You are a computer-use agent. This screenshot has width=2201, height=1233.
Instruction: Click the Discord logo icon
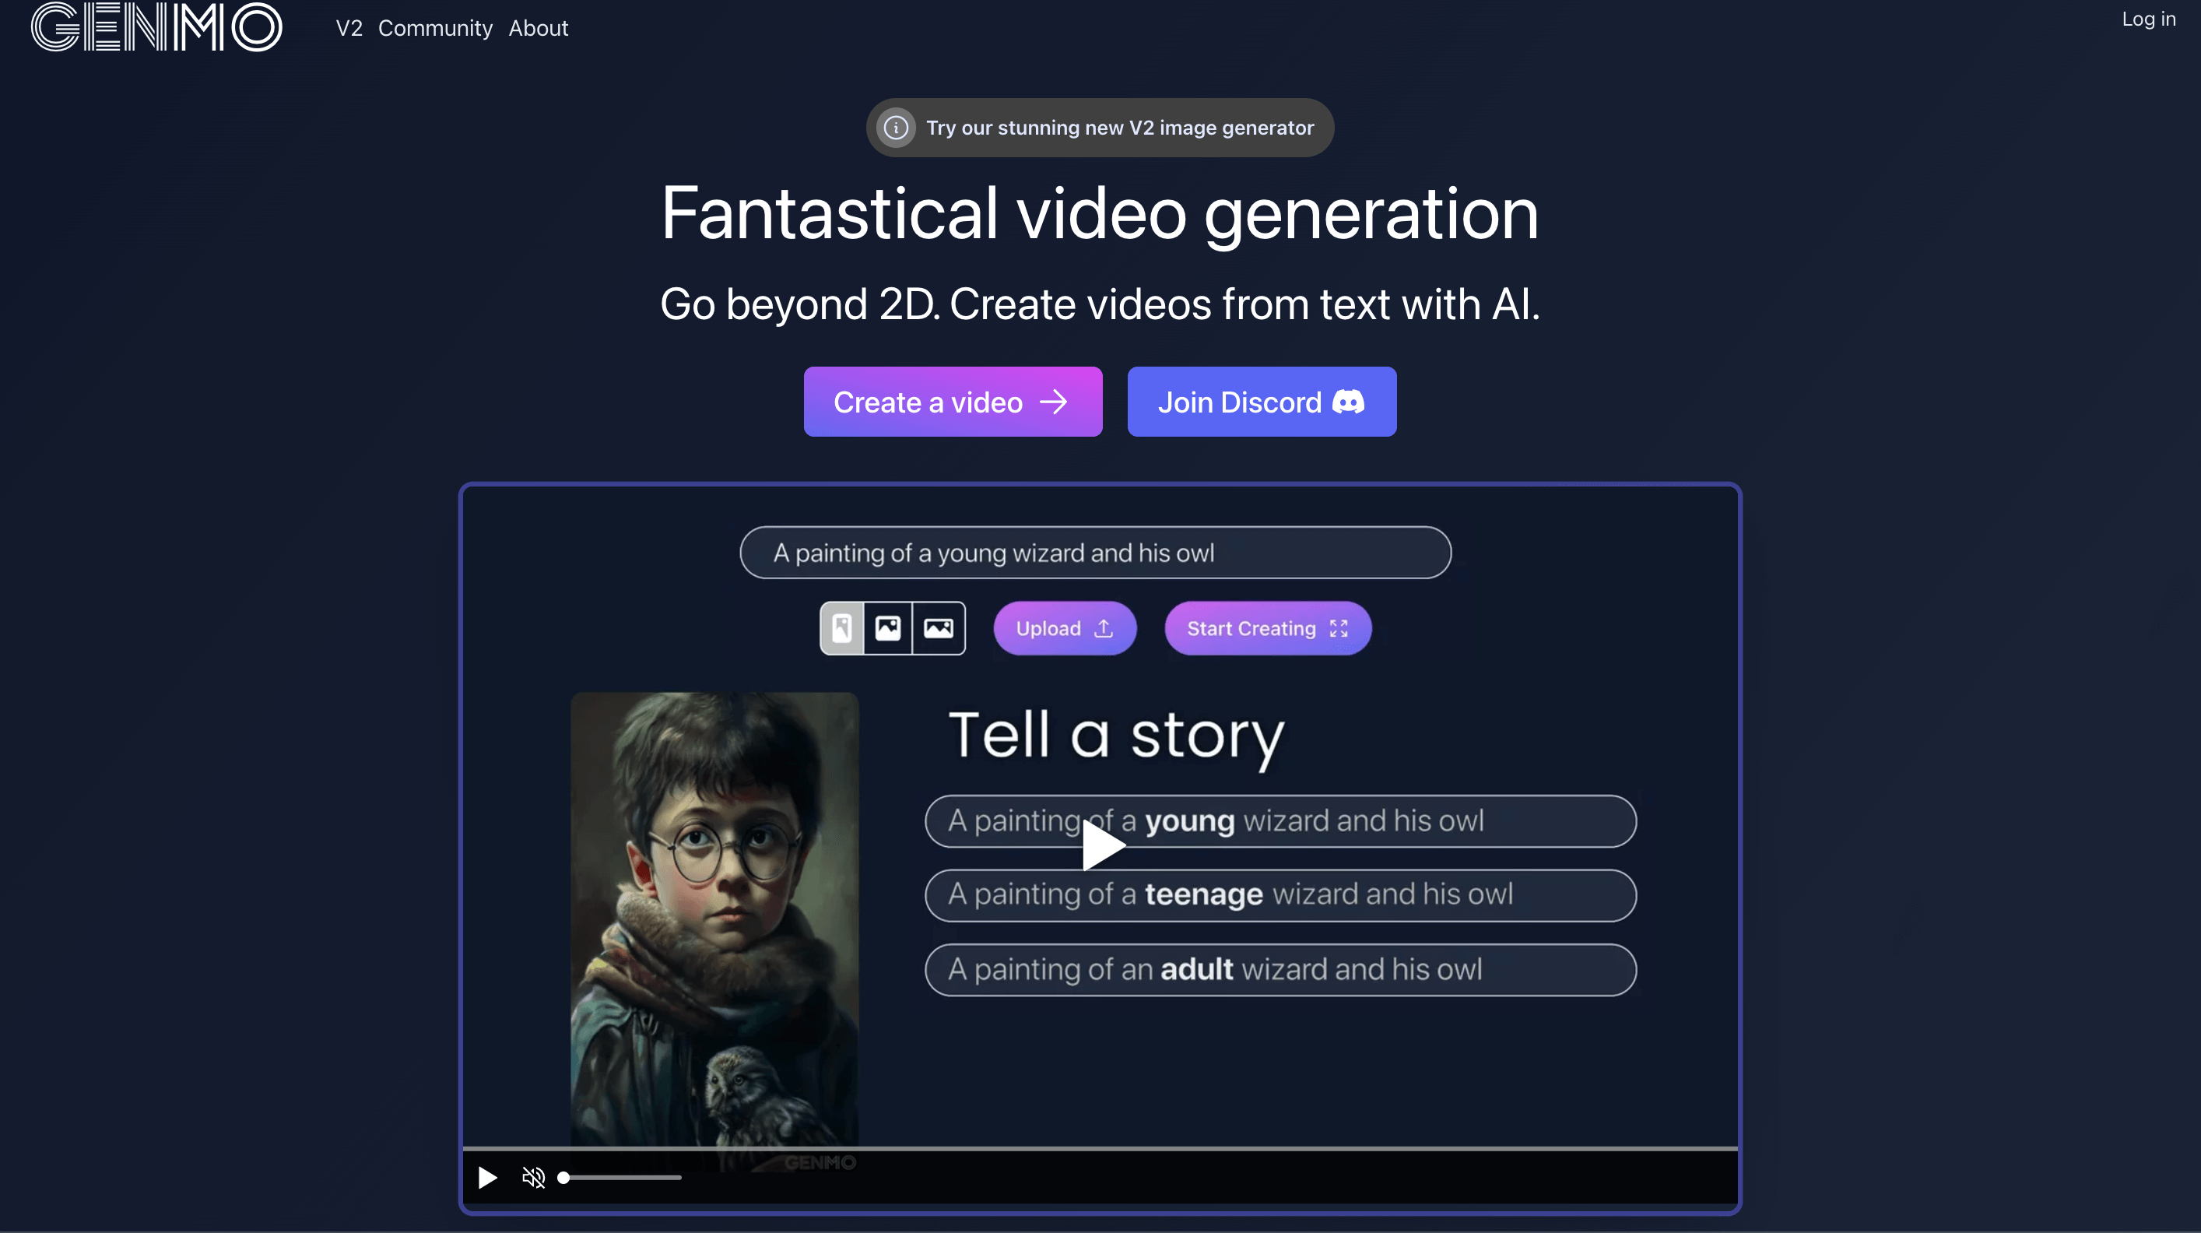point(1348,402)
